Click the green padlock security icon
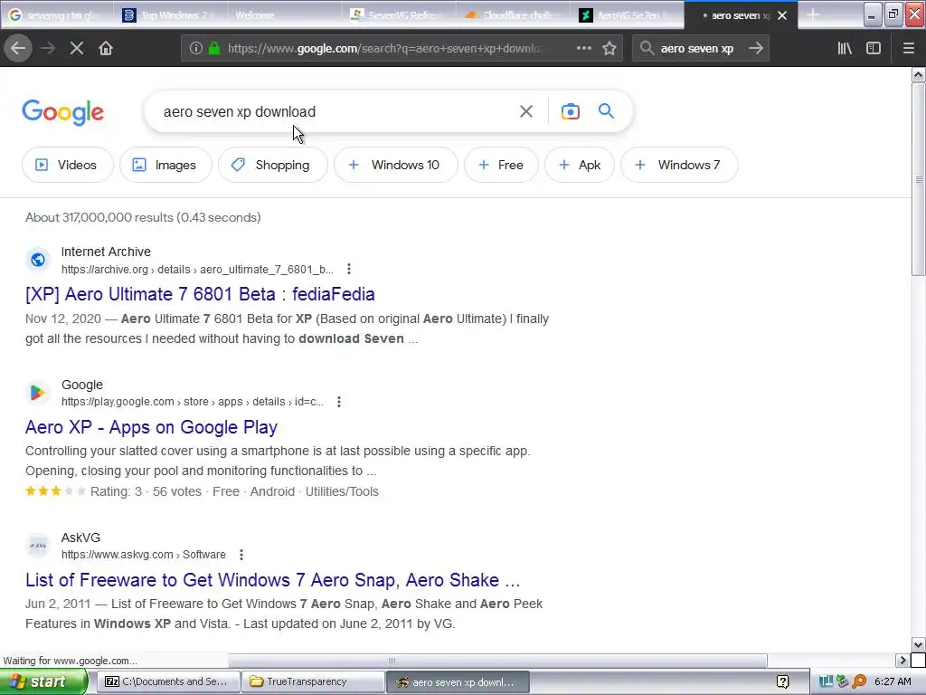This screenshot has width=926, height=695. [213, 49]
